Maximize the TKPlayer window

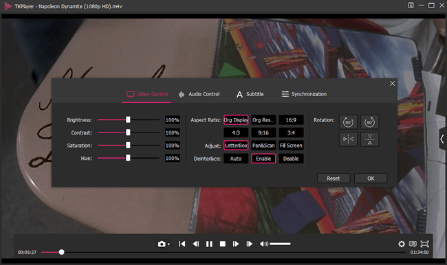[432, 5]
